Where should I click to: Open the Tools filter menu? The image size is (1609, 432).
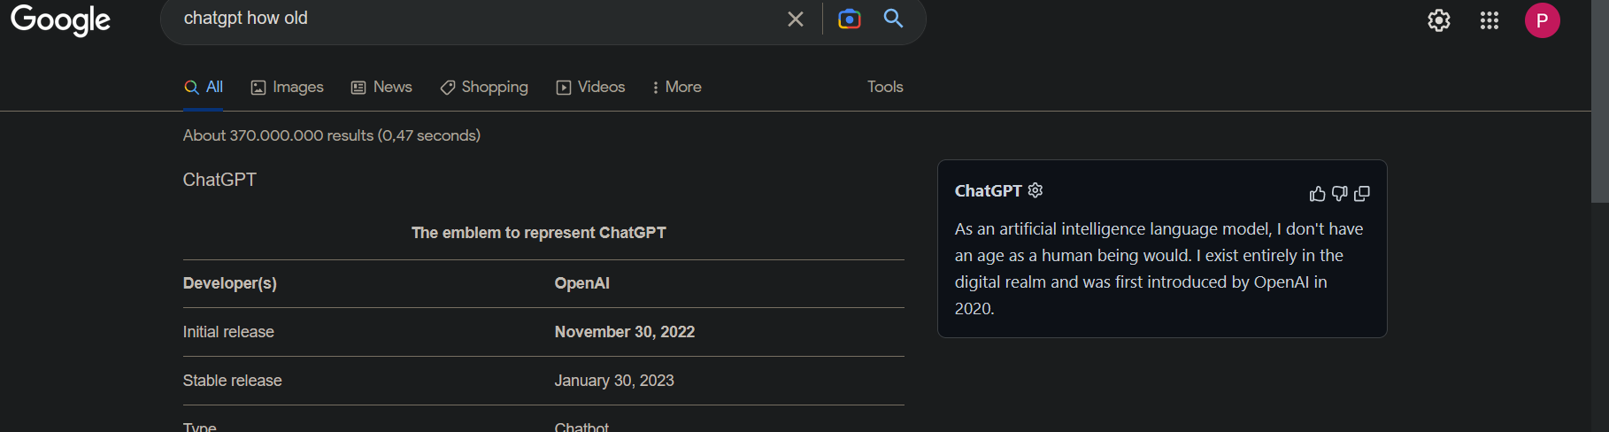885,87
